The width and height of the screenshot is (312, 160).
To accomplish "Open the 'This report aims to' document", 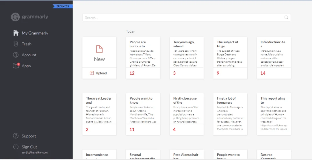I will [274, 114].
